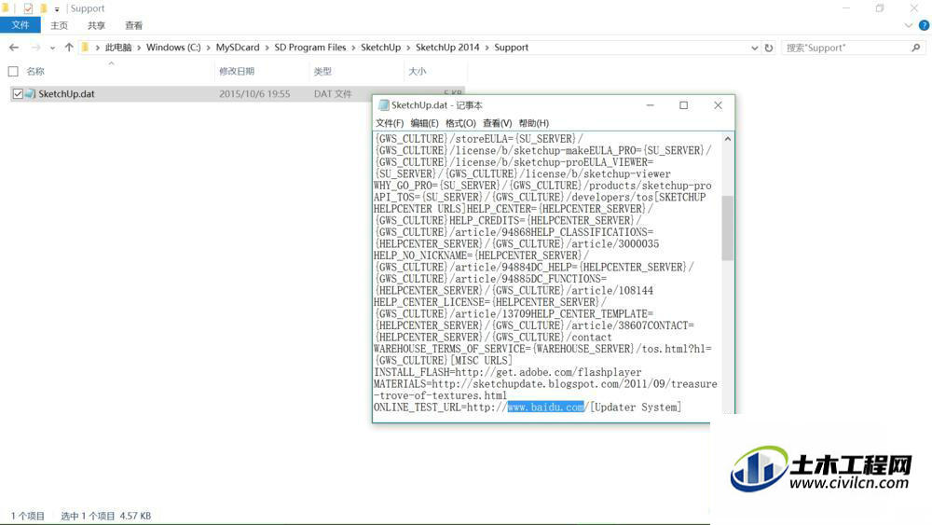
Task: Click highlighted www.baidu.com text in Notepad
Action: pos(545,408)
